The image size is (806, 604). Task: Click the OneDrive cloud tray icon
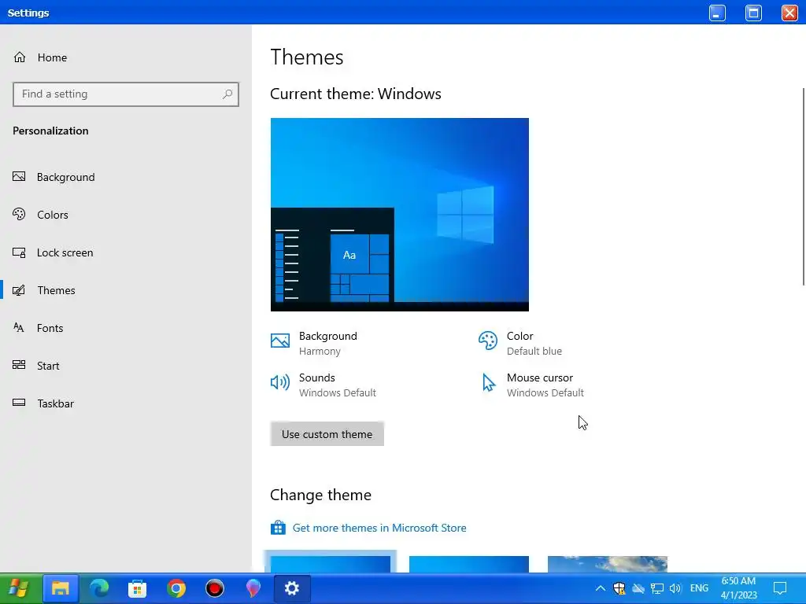pyautogui.click(x=638, y=588)
